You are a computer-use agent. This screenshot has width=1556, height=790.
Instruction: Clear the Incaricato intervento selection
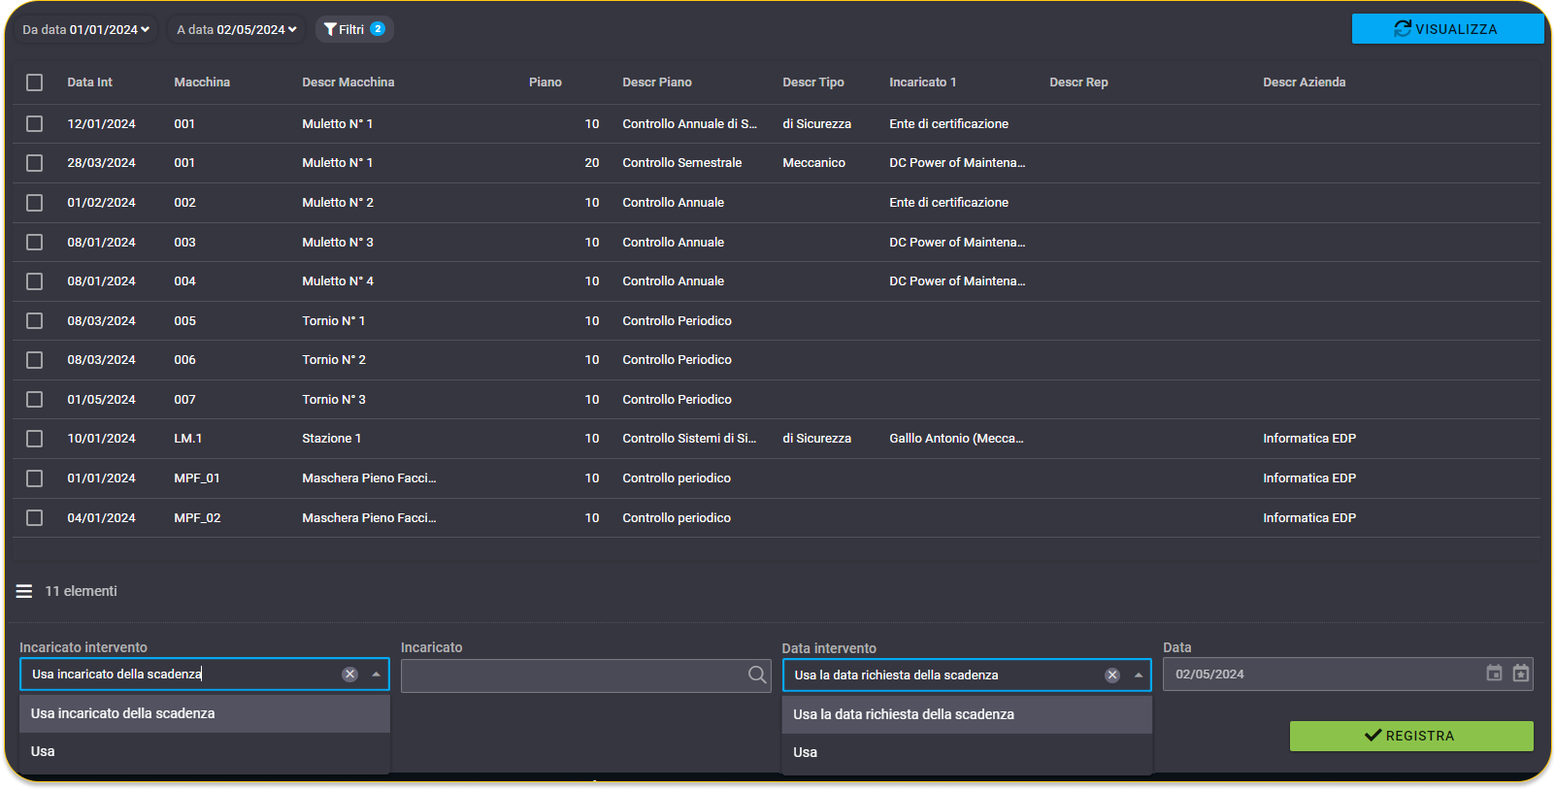[x=349, y=675]
